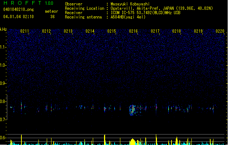Click the 0.6 kHz axis label
Image resolution: width=228 pixels, height=145 pixels.
3,138
